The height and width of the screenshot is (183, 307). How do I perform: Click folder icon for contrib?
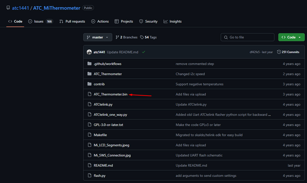coord(89,84)
